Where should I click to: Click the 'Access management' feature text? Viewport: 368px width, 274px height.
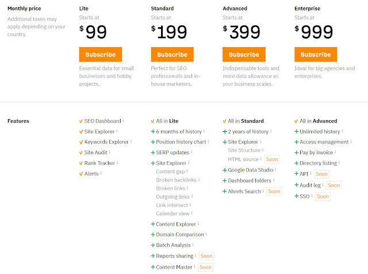tap(324, 142)
